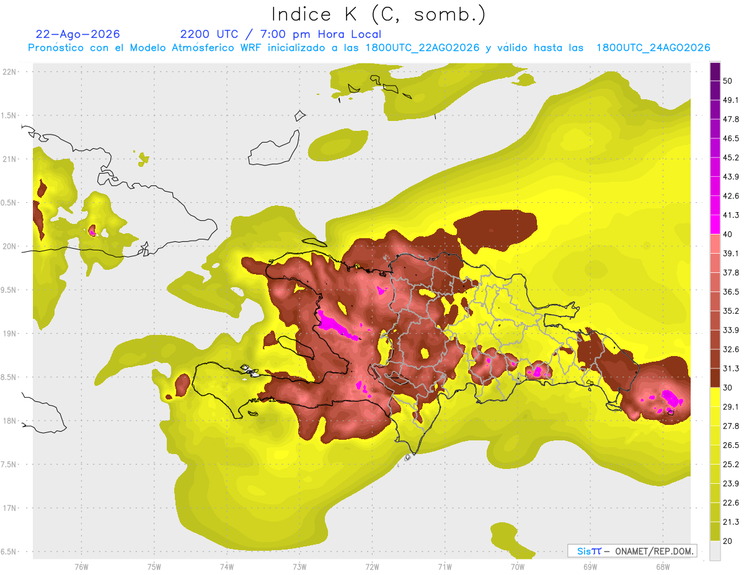Click the latitude axis label "20N"
Image resolution: width=744 pixels, height=575 pixels.
[10, 246]
